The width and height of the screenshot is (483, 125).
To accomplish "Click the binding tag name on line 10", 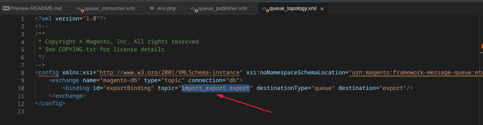I will click(x=77, y=88).
